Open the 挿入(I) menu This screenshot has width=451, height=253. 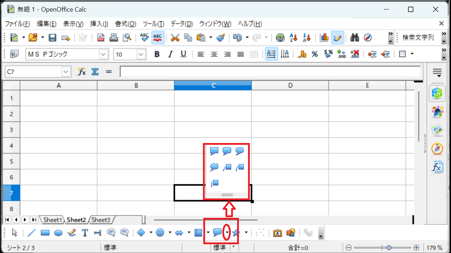coord(99,24)
